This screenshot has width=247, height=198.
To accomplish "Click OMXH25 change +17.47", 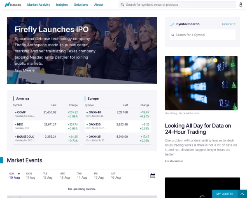I will click(x=145, y=137).
